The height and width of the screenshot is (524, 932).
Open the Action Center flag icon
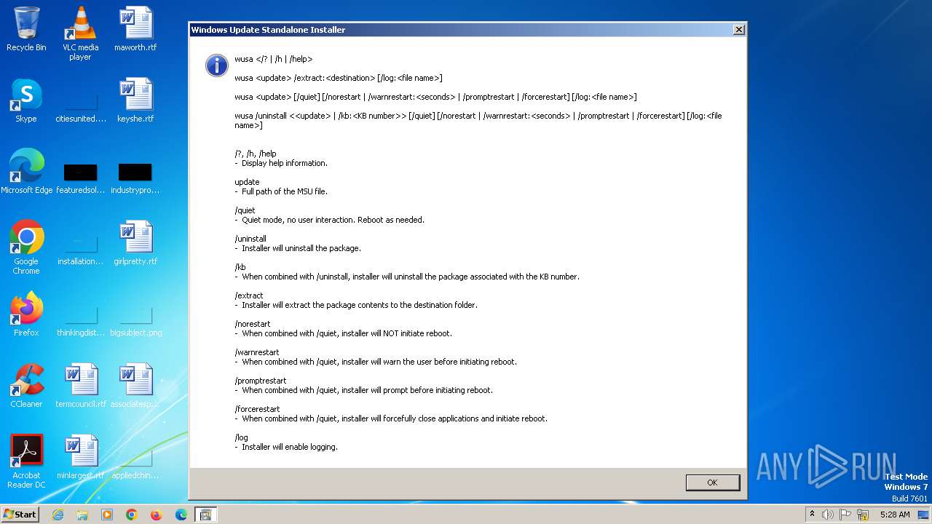(845, 515)
